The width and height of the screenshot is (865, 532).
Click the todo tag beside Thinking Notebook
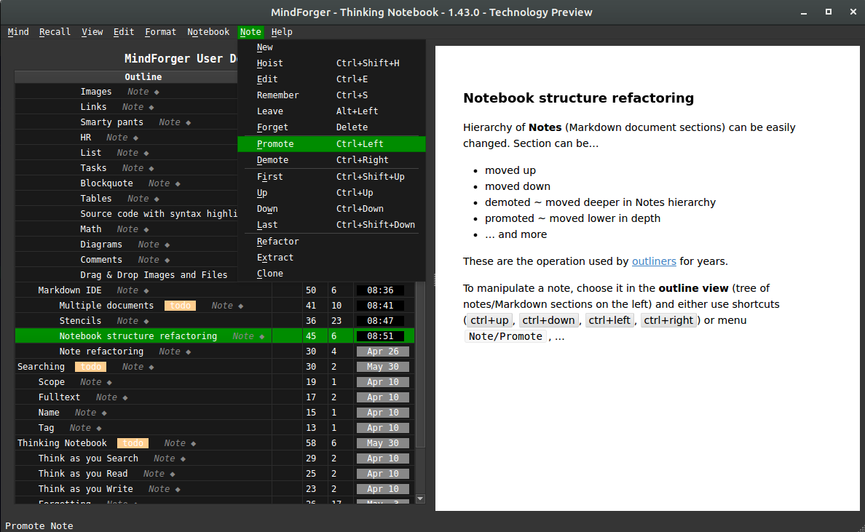click(133, 443)
